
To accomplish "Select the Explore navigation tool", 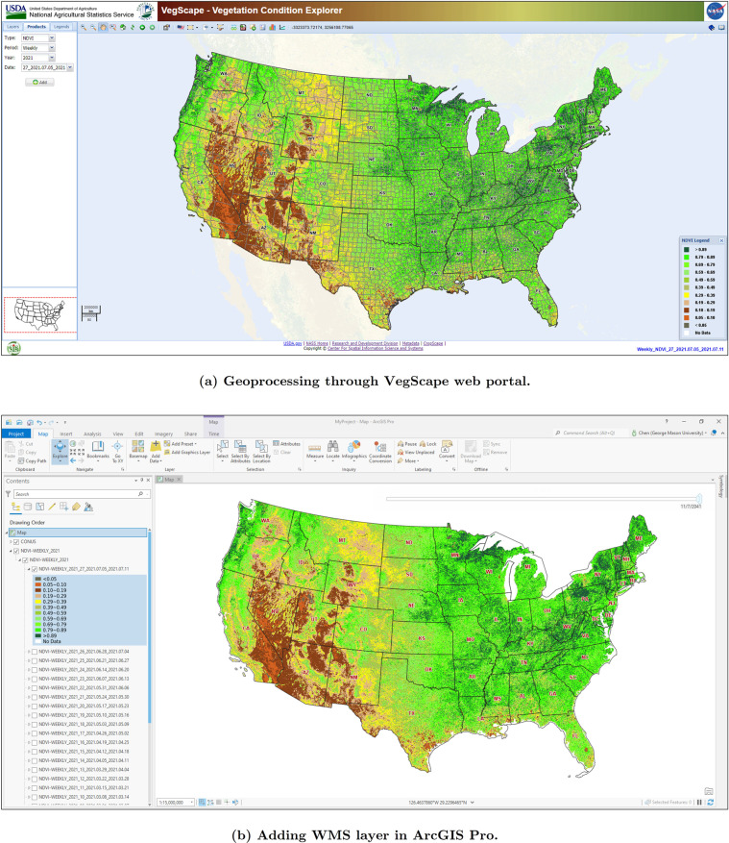I will (x=61, y=451).
